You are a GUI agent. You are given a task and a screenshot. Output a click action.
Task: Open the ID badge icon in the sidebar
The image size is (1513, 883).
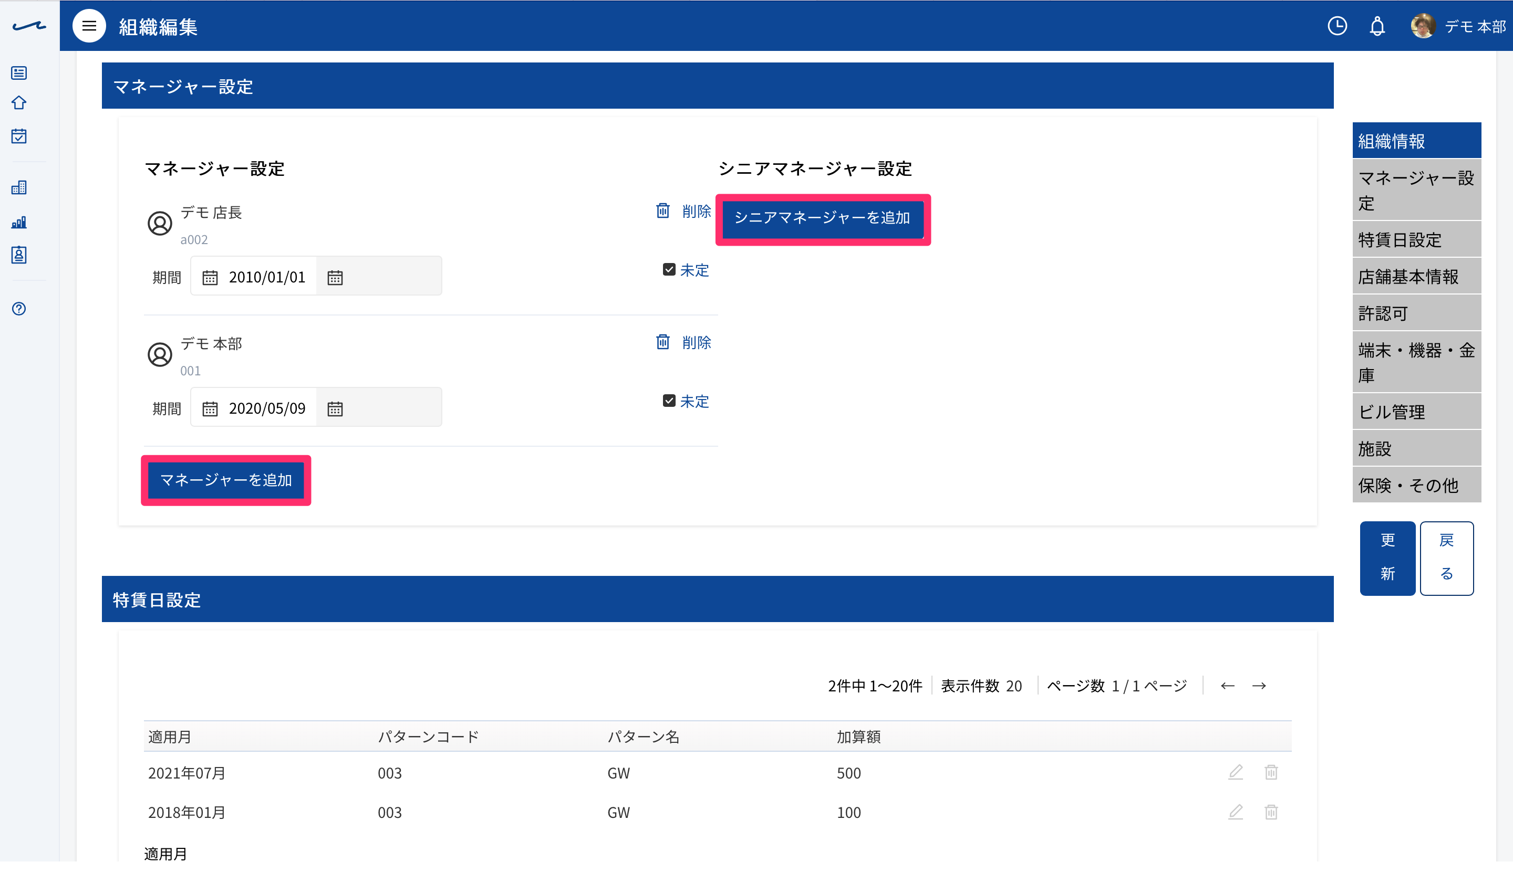point(19,256)
